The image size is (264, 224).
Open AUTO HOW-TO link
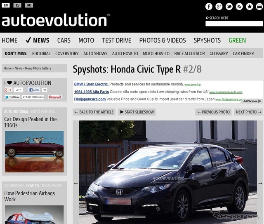click(125, 54)
